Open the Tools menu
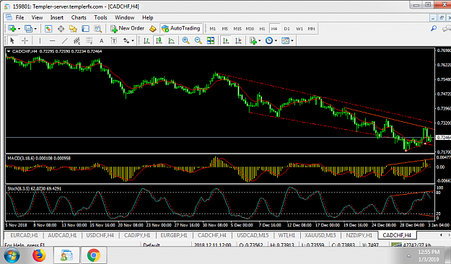Viewport: 451px width, 264px height. [100, 17]
